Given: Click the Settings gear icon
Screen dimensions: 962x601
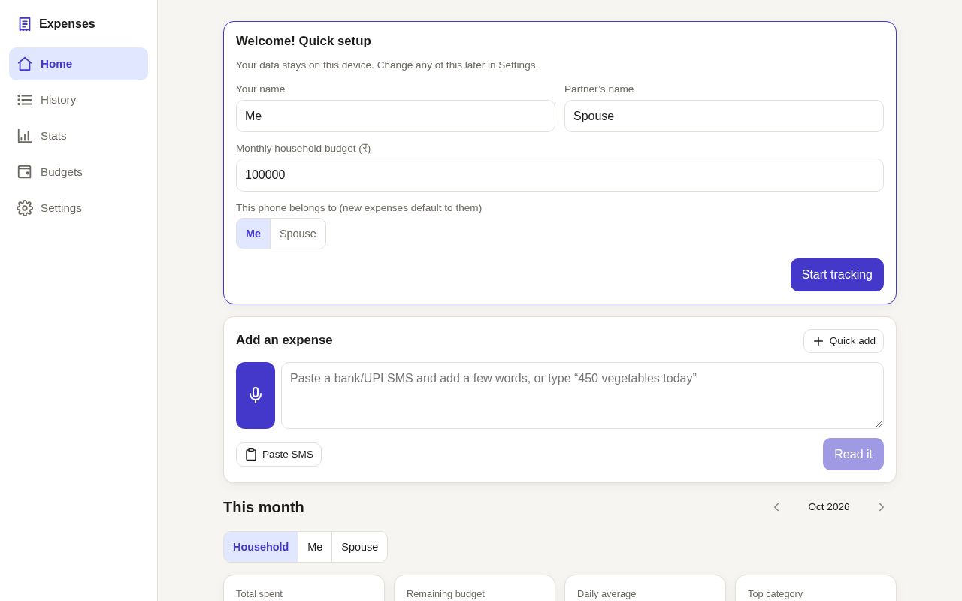Looking at the screenshot, I should click(25, 208).
